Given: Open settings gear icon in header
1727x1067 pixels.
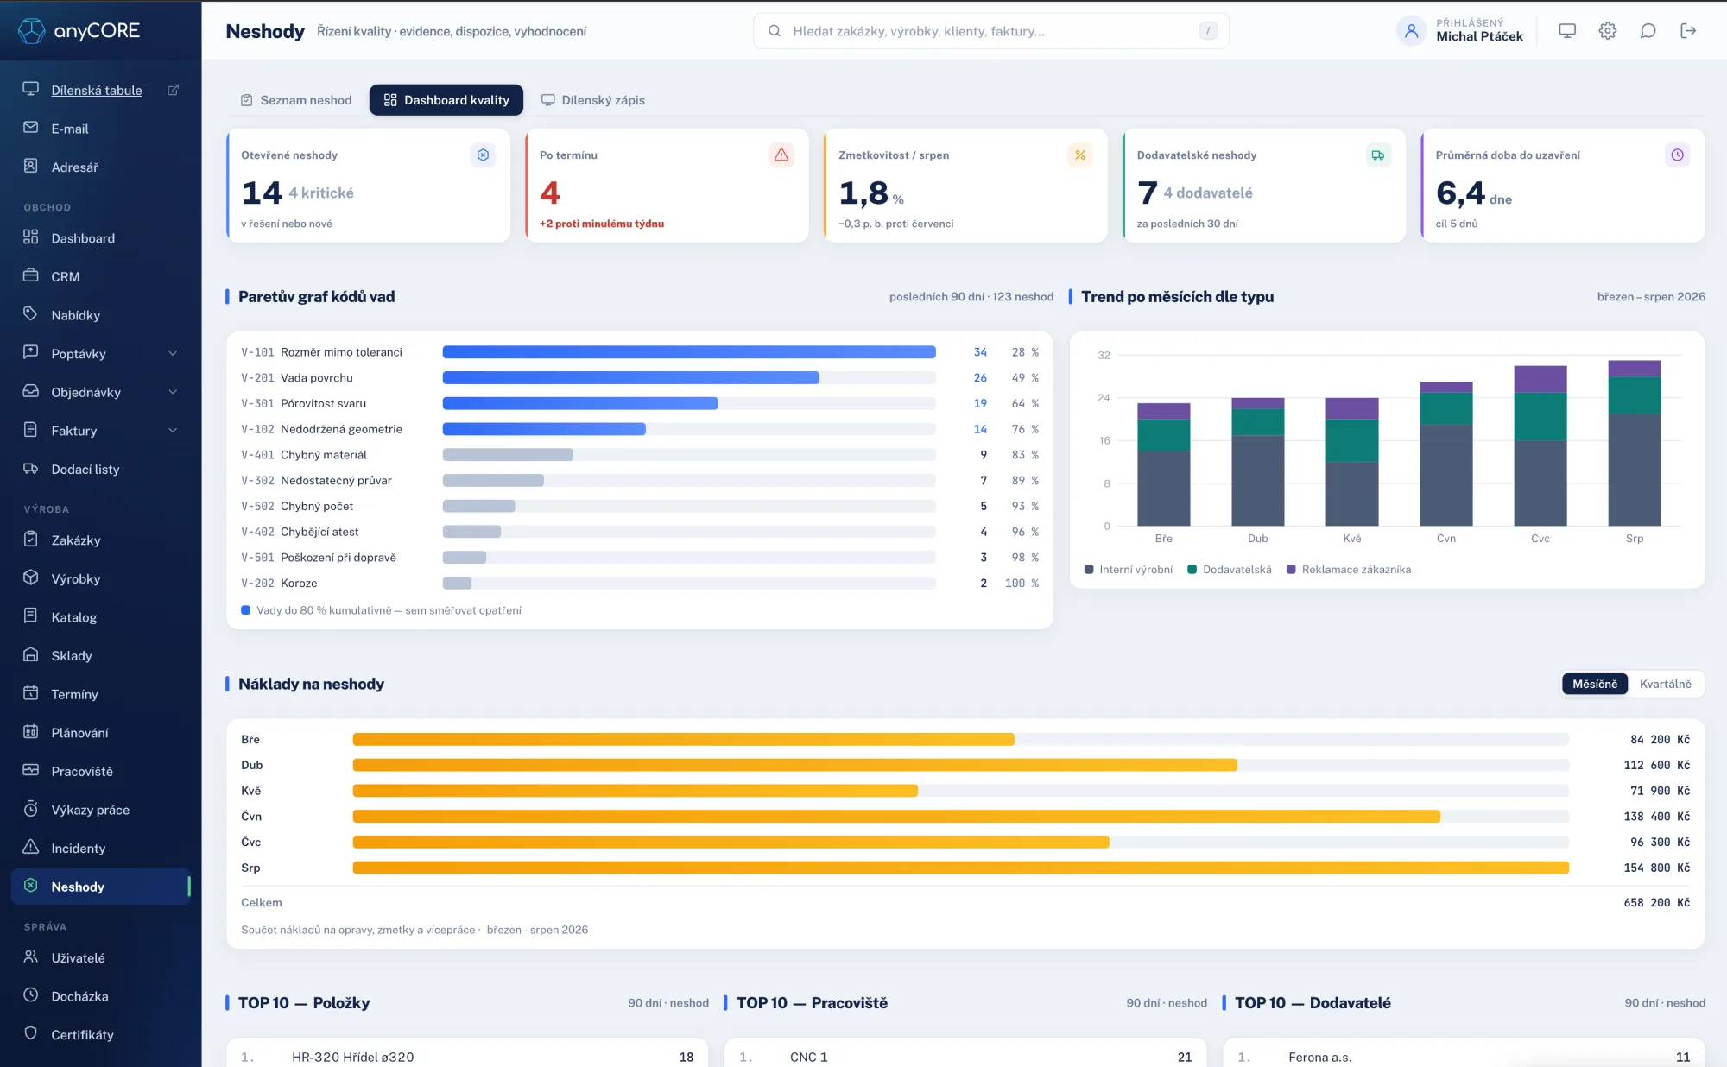Looking at the screenshot, I should (1608, 31).
